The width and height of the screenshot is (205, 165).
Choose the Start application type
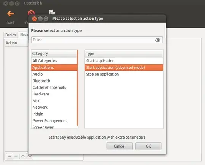[x=124, y=61]
